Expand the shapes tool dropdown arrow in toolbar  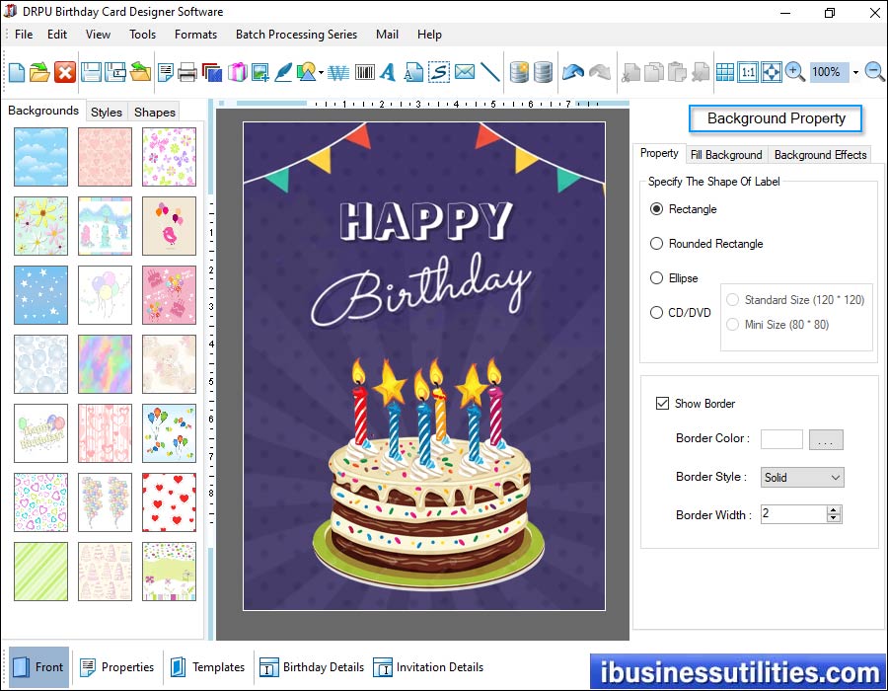321,73
